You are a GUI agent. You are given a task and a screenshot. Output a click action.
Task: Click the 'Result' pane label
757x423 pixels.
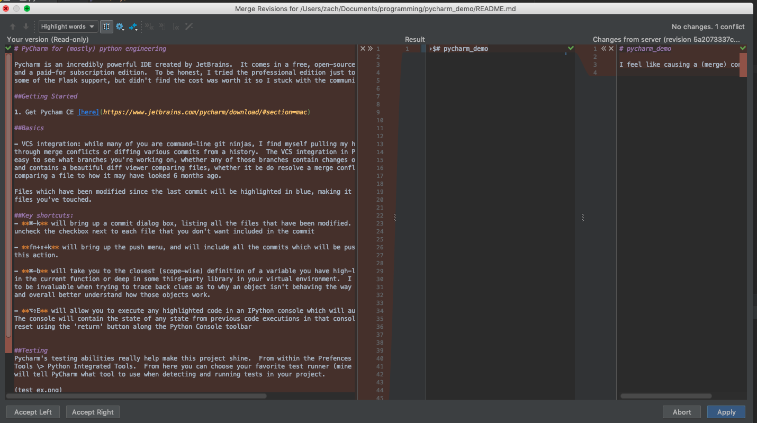click(x=415, y=39)
